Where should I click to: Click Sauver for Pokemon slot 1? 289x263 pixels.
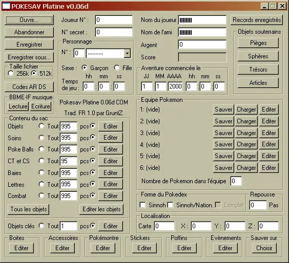coord(223,109)
